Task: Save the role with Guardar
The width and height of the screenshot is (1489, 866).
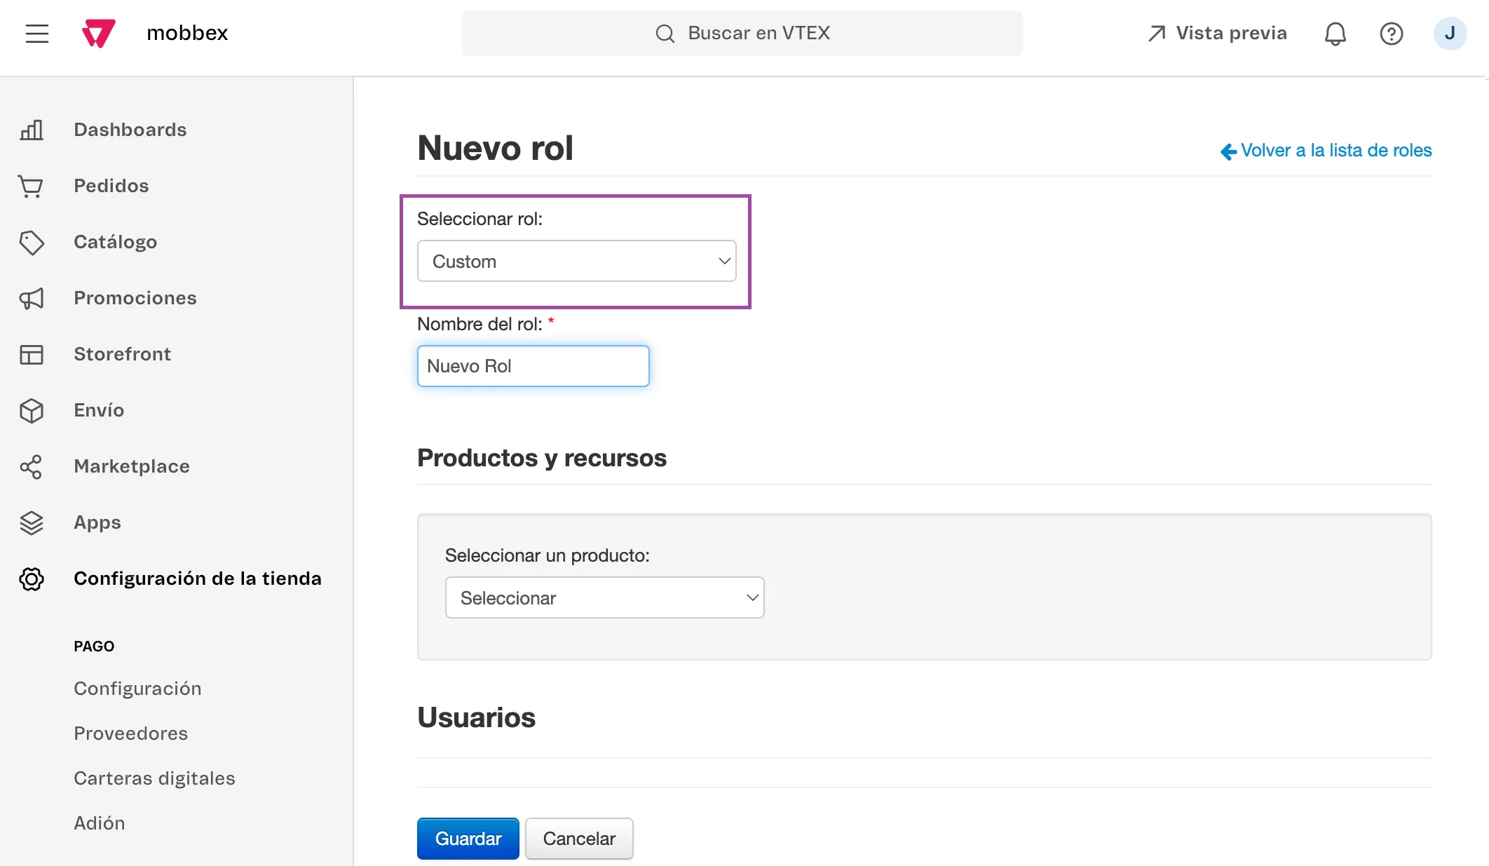Action: [468, 839]
